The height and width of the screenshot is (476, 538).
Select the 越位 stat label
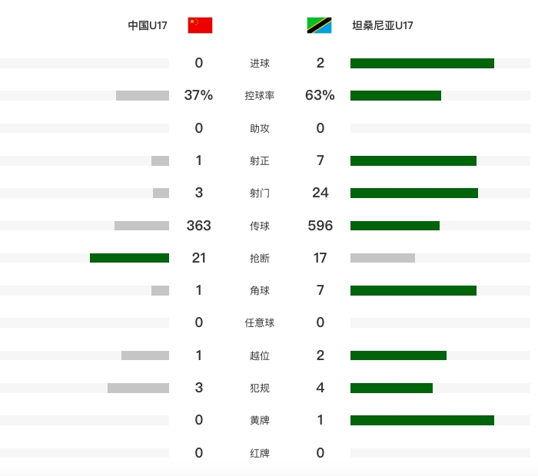[x=260, y=355]
